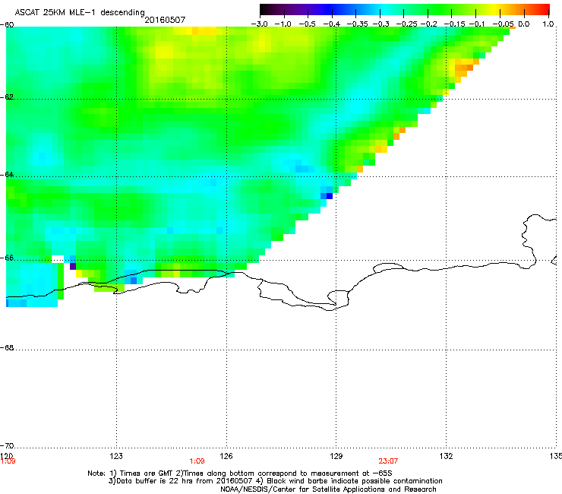The width and height of the screenshot is (562, 494).
Task: Pick the cyan section of the color bar
Action: 385,10
